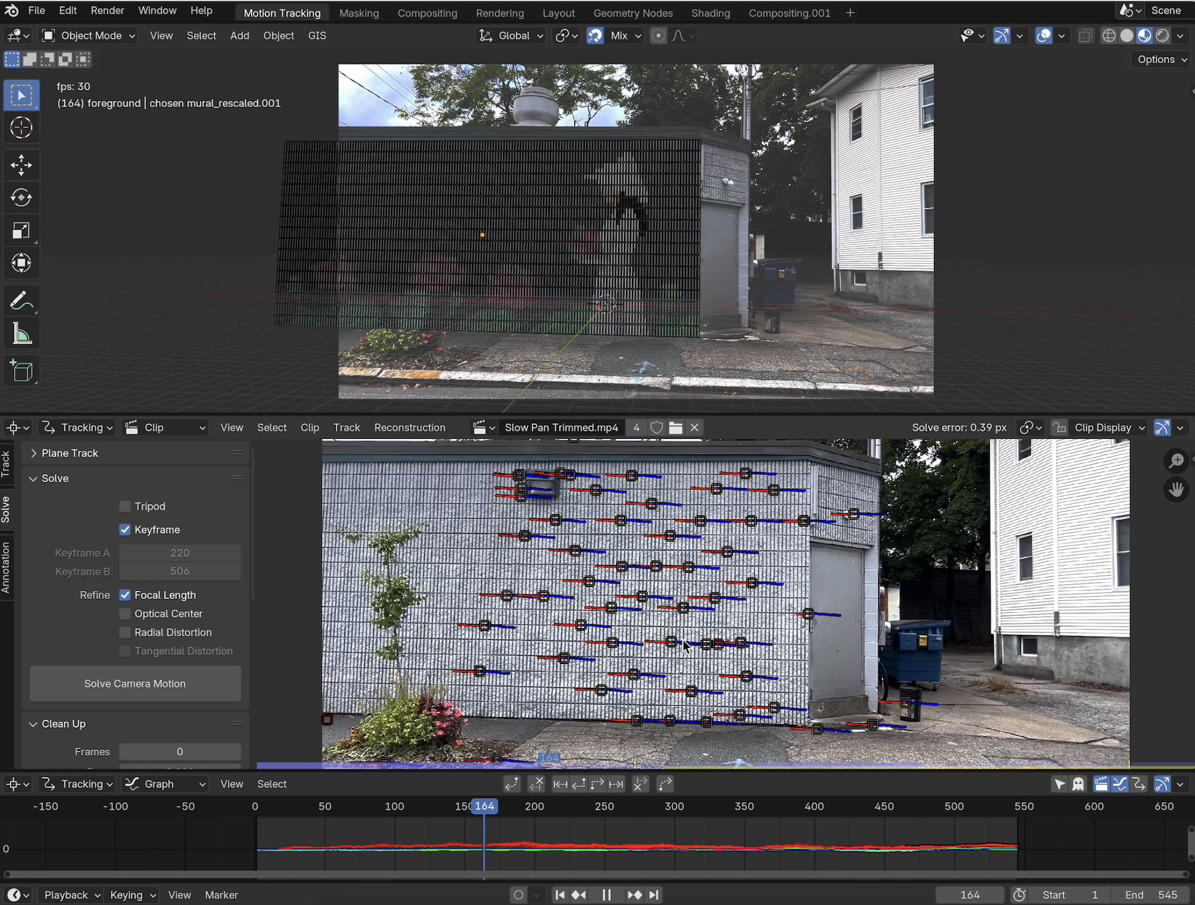The width and height of the screenshot is (1195, 905).
Task: Disable Focal Length refine option
Action: (x=125, y=595)
